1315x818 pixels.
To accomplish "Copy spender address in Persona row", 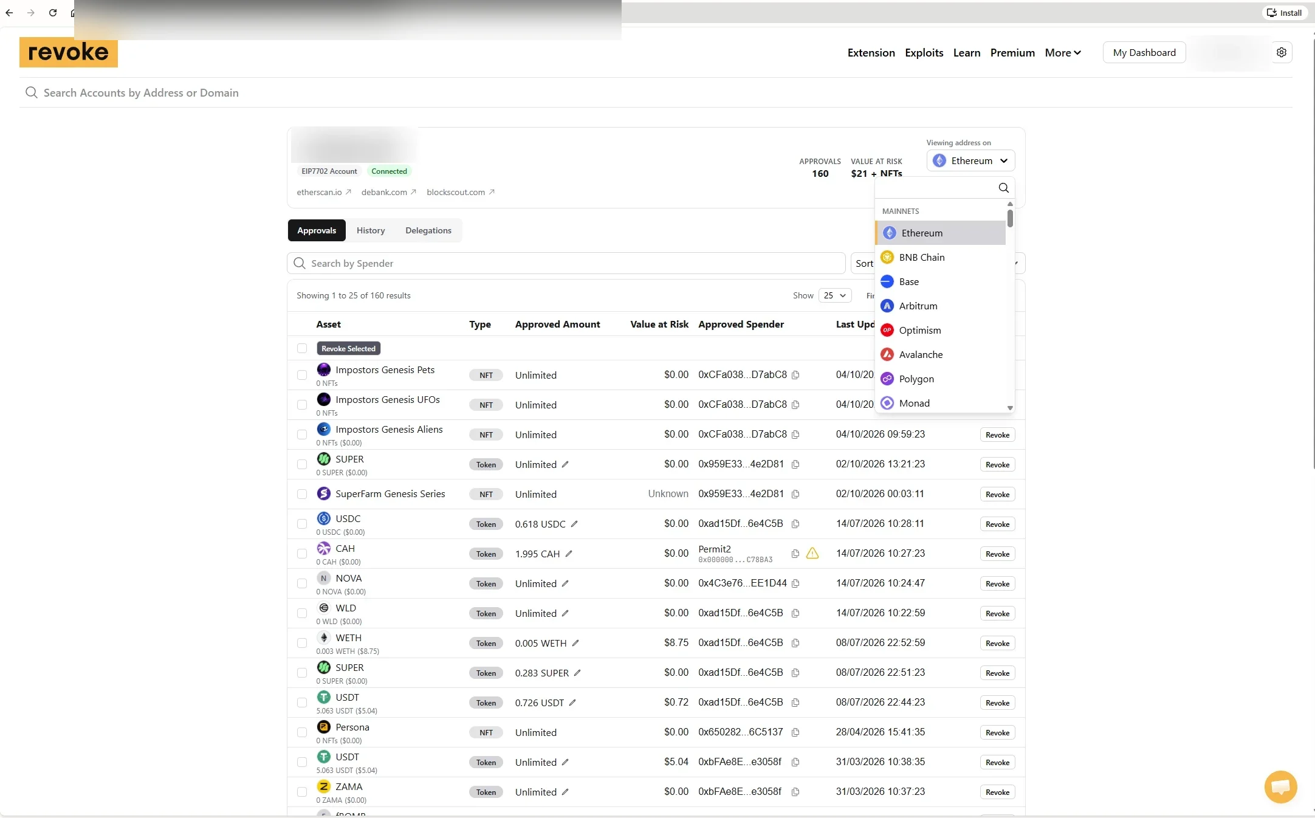I will pos(795,732).
